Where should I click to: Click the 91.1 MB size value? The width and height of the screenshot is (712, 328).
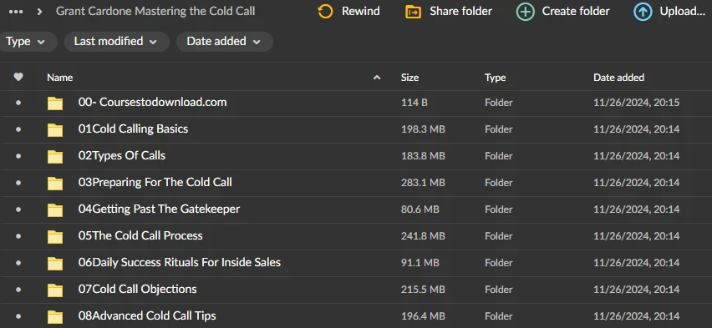tap(420, 263)
